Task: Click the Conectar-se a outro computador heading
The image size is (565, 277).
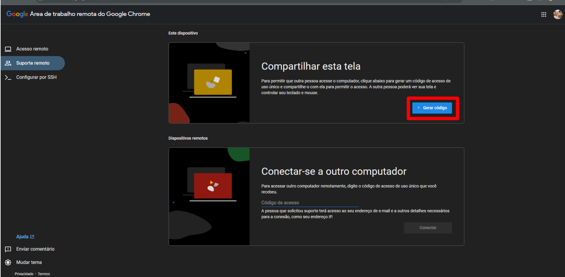Action: pos(334,172)
